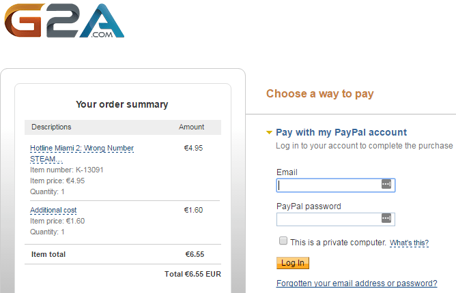
Task: Click the Descriptions column header
Action: coord(51,127)
